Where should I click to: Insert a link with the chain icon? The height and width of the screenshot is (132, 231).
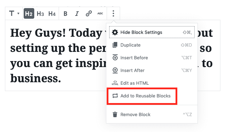[x=89, y=13]
